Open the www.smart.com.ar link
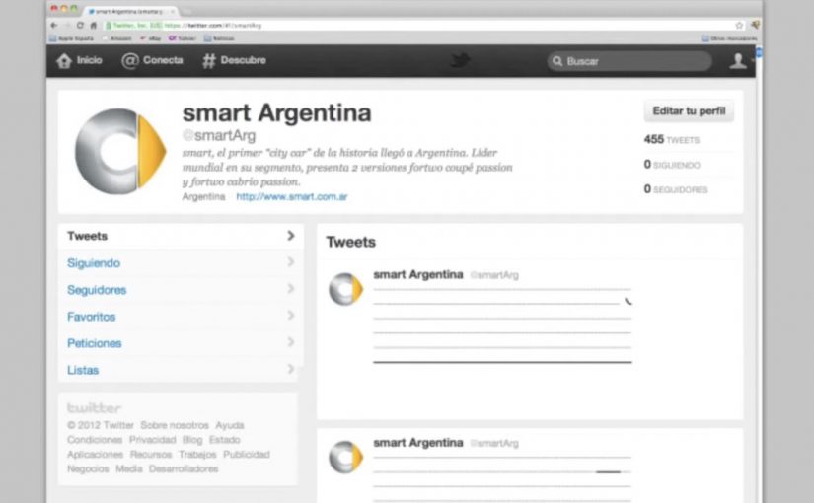The image size is (814, 503). [292, 196]
